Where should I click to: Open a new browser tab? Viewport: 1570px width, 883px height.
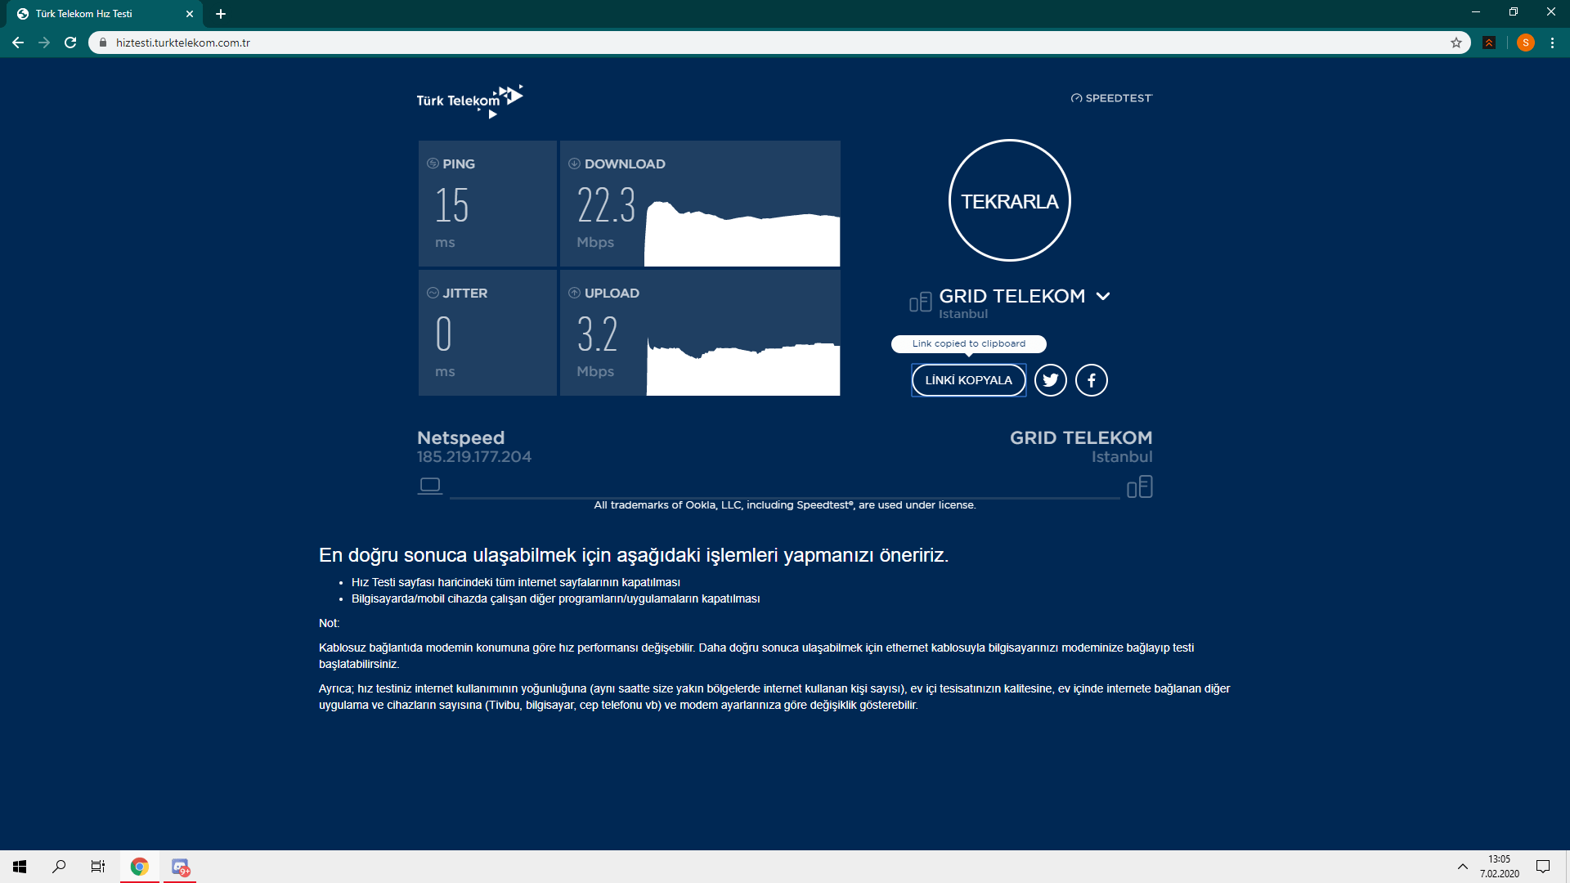221,14
